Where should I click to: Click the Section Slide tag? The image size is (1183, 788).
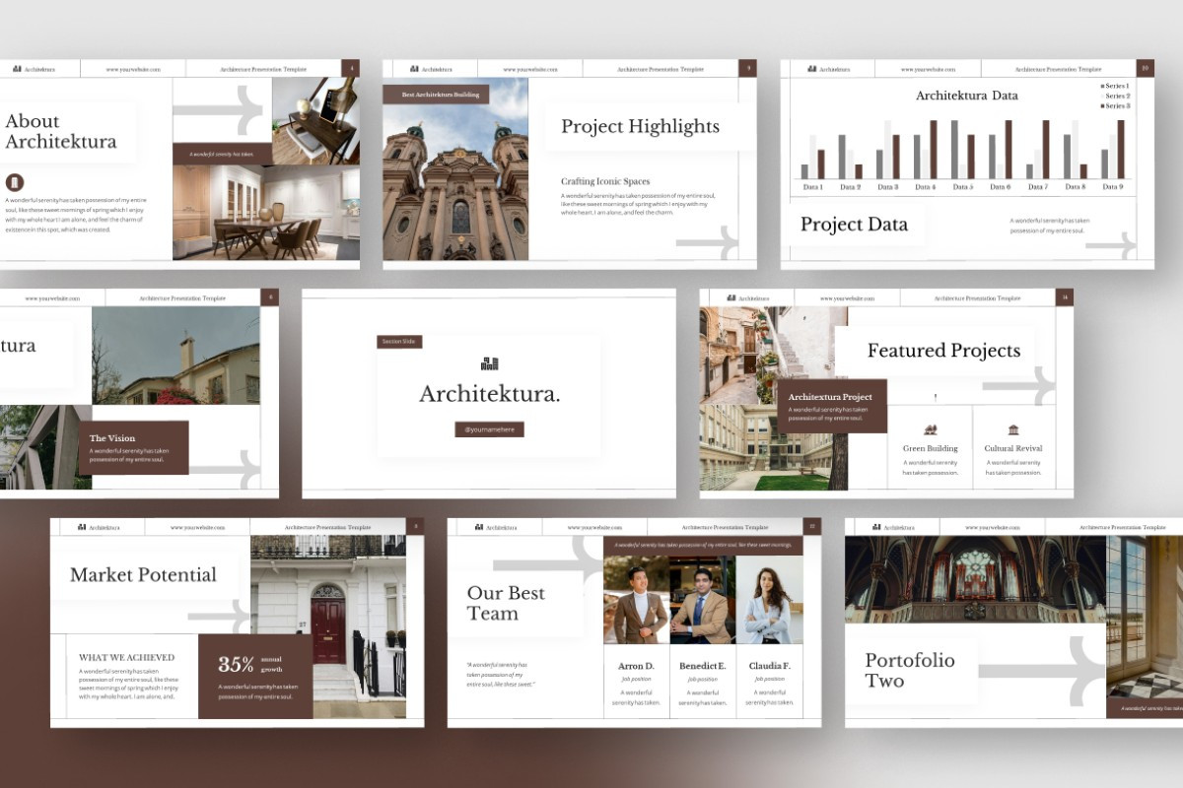coord(399,342)
